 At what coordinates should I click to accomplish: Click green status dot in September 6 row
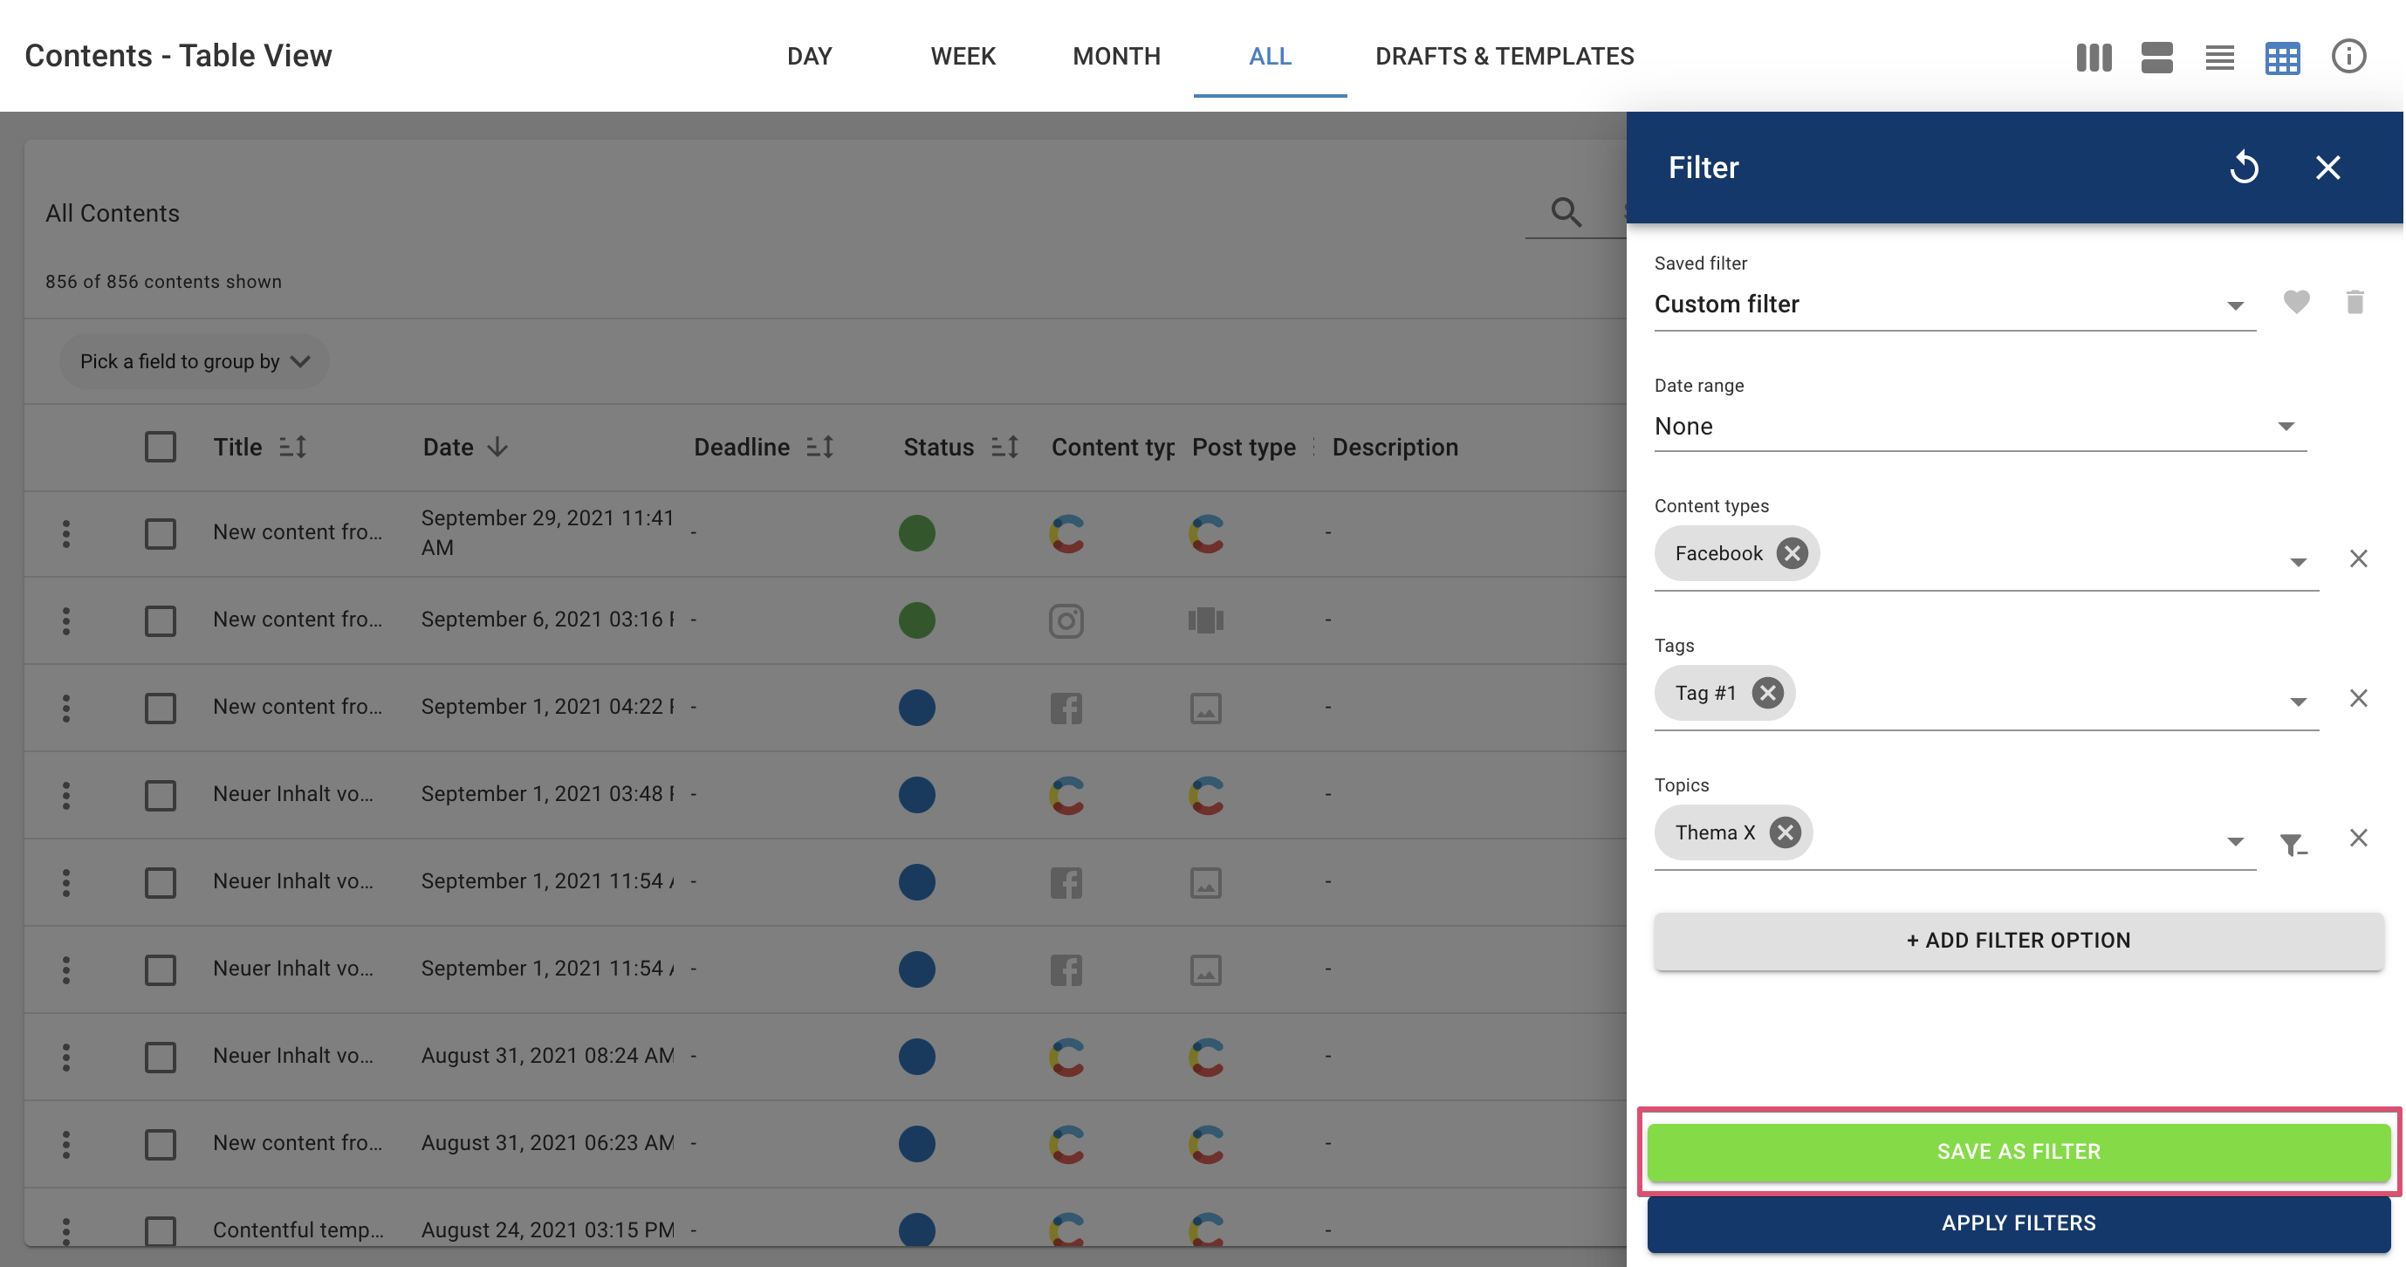pyautogui.click(x=916, y=621)
